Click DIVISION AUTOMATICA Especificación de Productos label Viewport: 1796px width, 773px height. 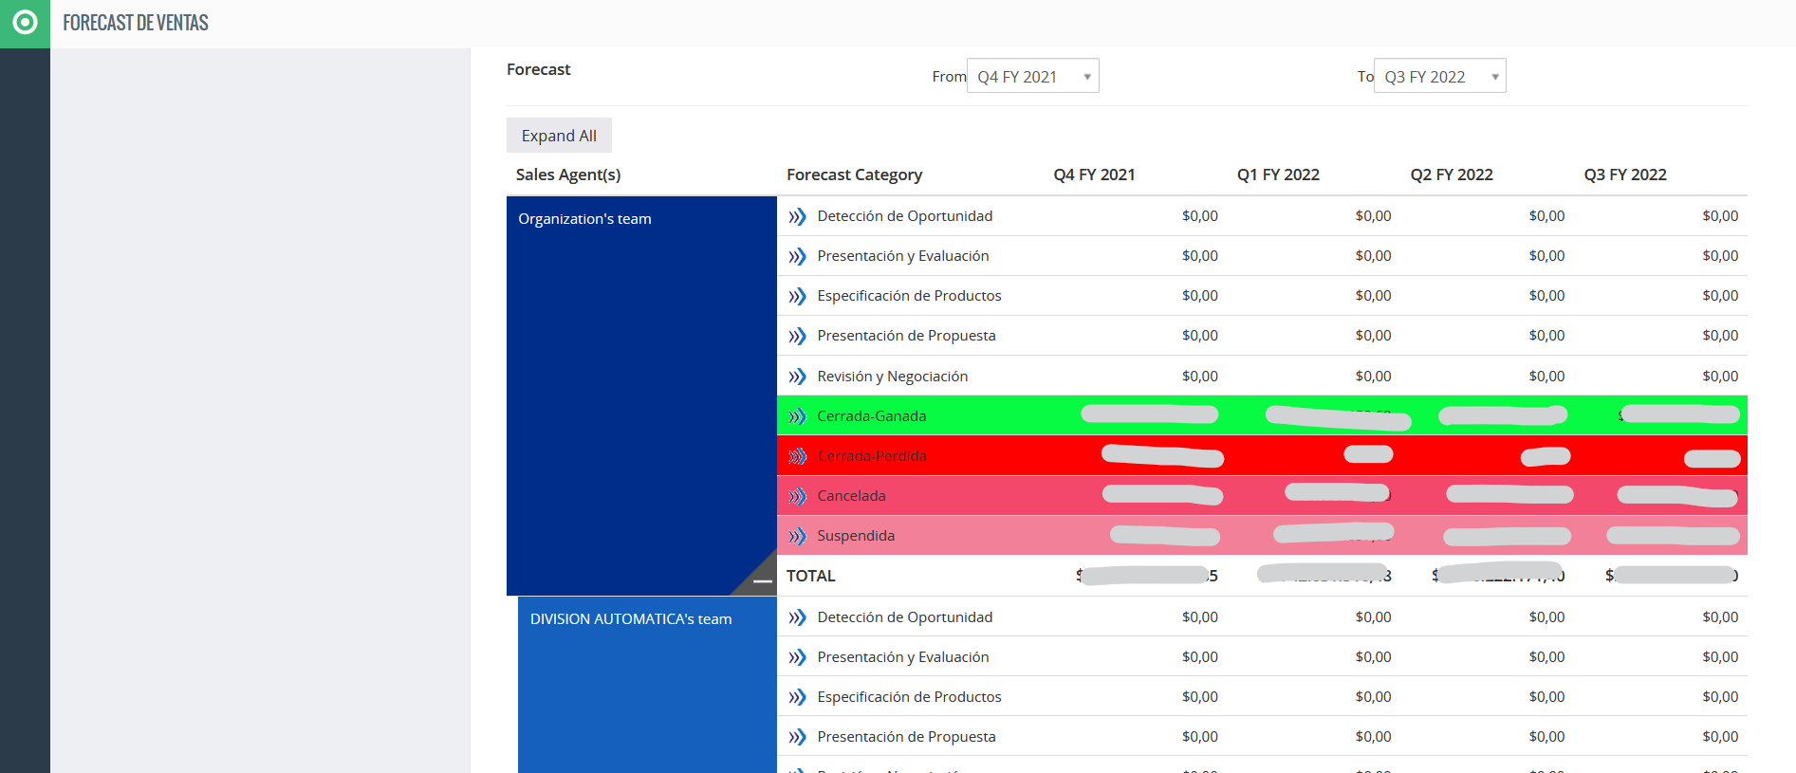pyautogui.click(x=909, y=697)
